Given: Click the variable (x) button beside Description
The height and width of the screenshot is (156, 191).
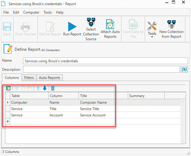Looking at the screenshot, I should pyautogui.click(x=184, y=69).
